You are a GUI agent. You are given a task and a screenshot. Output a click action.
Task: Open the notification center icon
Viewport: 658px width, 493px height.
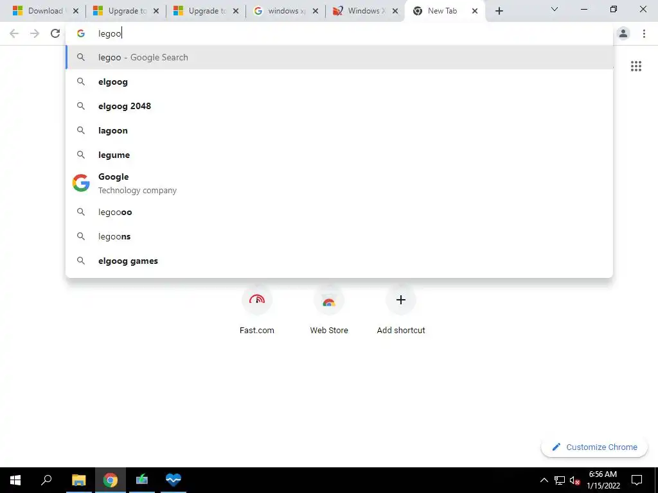click(x=637, y=480)
